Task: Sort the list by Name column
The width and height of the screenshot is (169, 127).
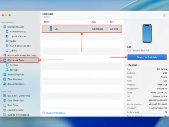Action: point(47,22)
